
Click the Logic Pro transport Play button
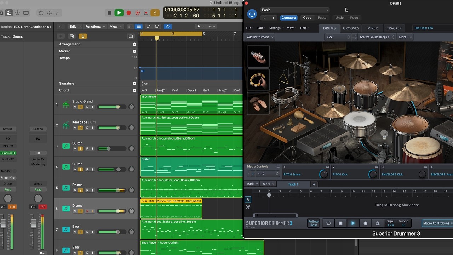click(x=119, y=13)
